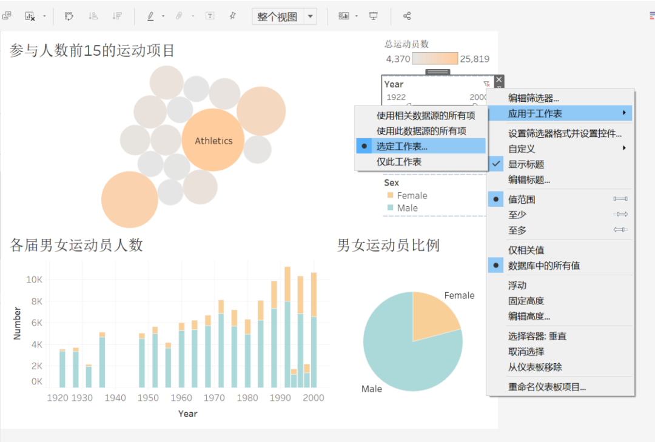Click the sort ascending icon

point(93,16)
